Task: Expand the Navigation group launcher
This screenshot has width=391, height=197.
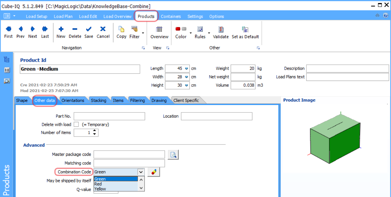Action: [x=144, y=48]
